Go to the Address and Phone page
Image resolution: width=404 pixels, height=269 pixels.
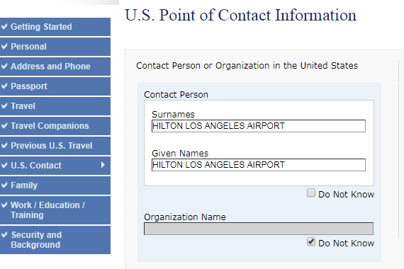55,67
